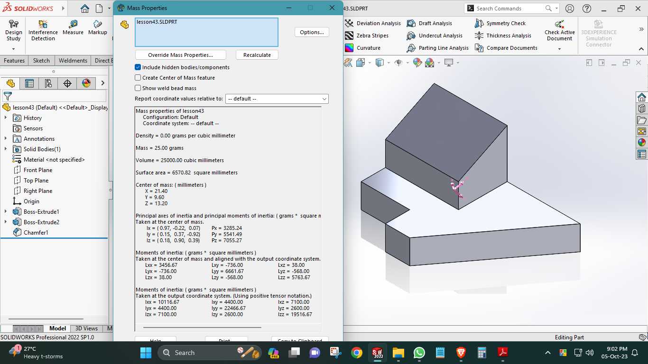Image resolution: width=648 pixels, height=364 pixels.
Task: Expand the Design Study dropdown arrow
Action: coord(13,49)
